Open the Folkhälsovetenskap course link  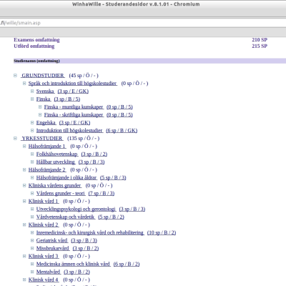(x=57, y=154)
